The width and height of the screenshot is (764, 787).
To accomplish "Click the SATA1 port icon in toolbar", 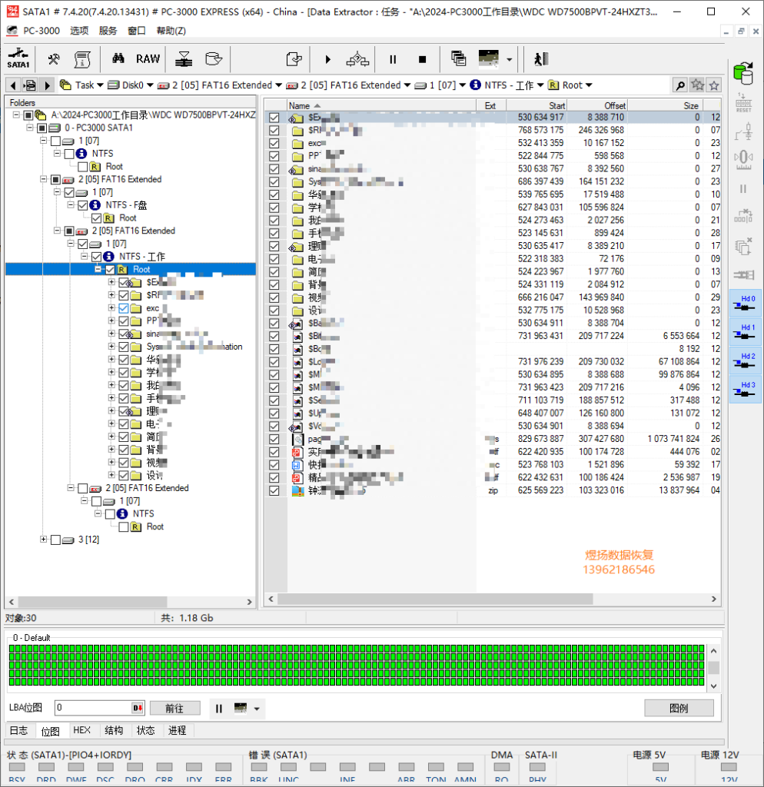I will point(18,58).
